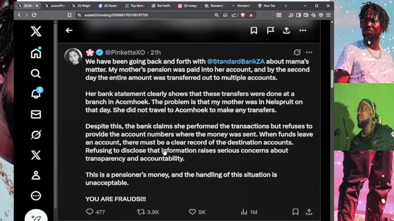Open X Home from the sidebar

coord(36,53)
